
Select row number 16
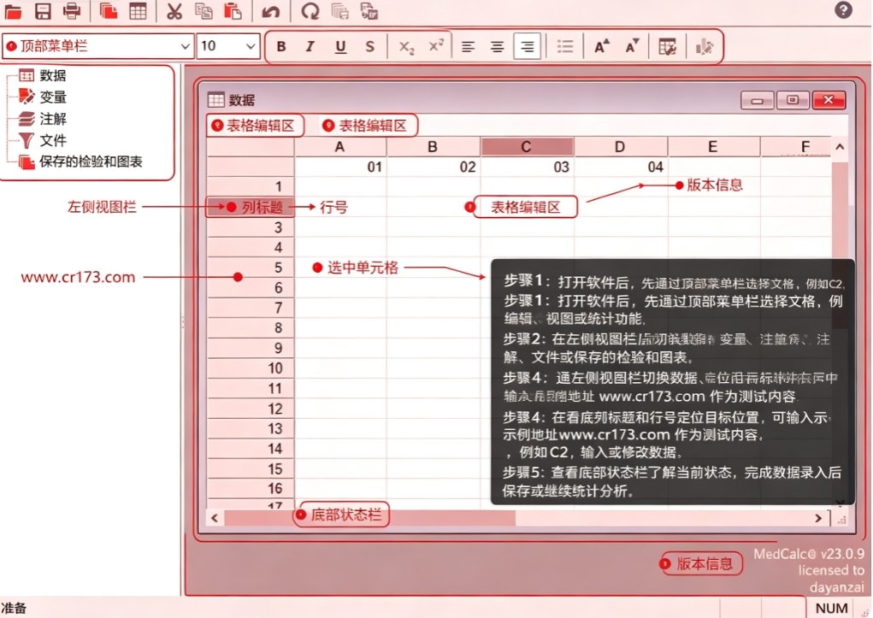pyautogui.click(x=251, y=489)
